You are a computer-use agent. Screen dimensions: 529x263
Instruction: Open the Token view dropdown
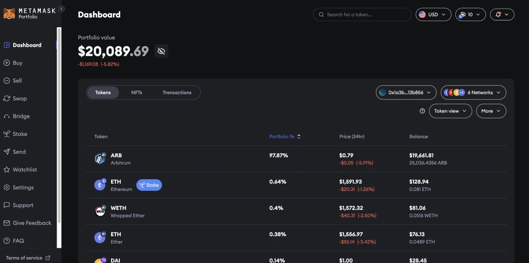451,111
